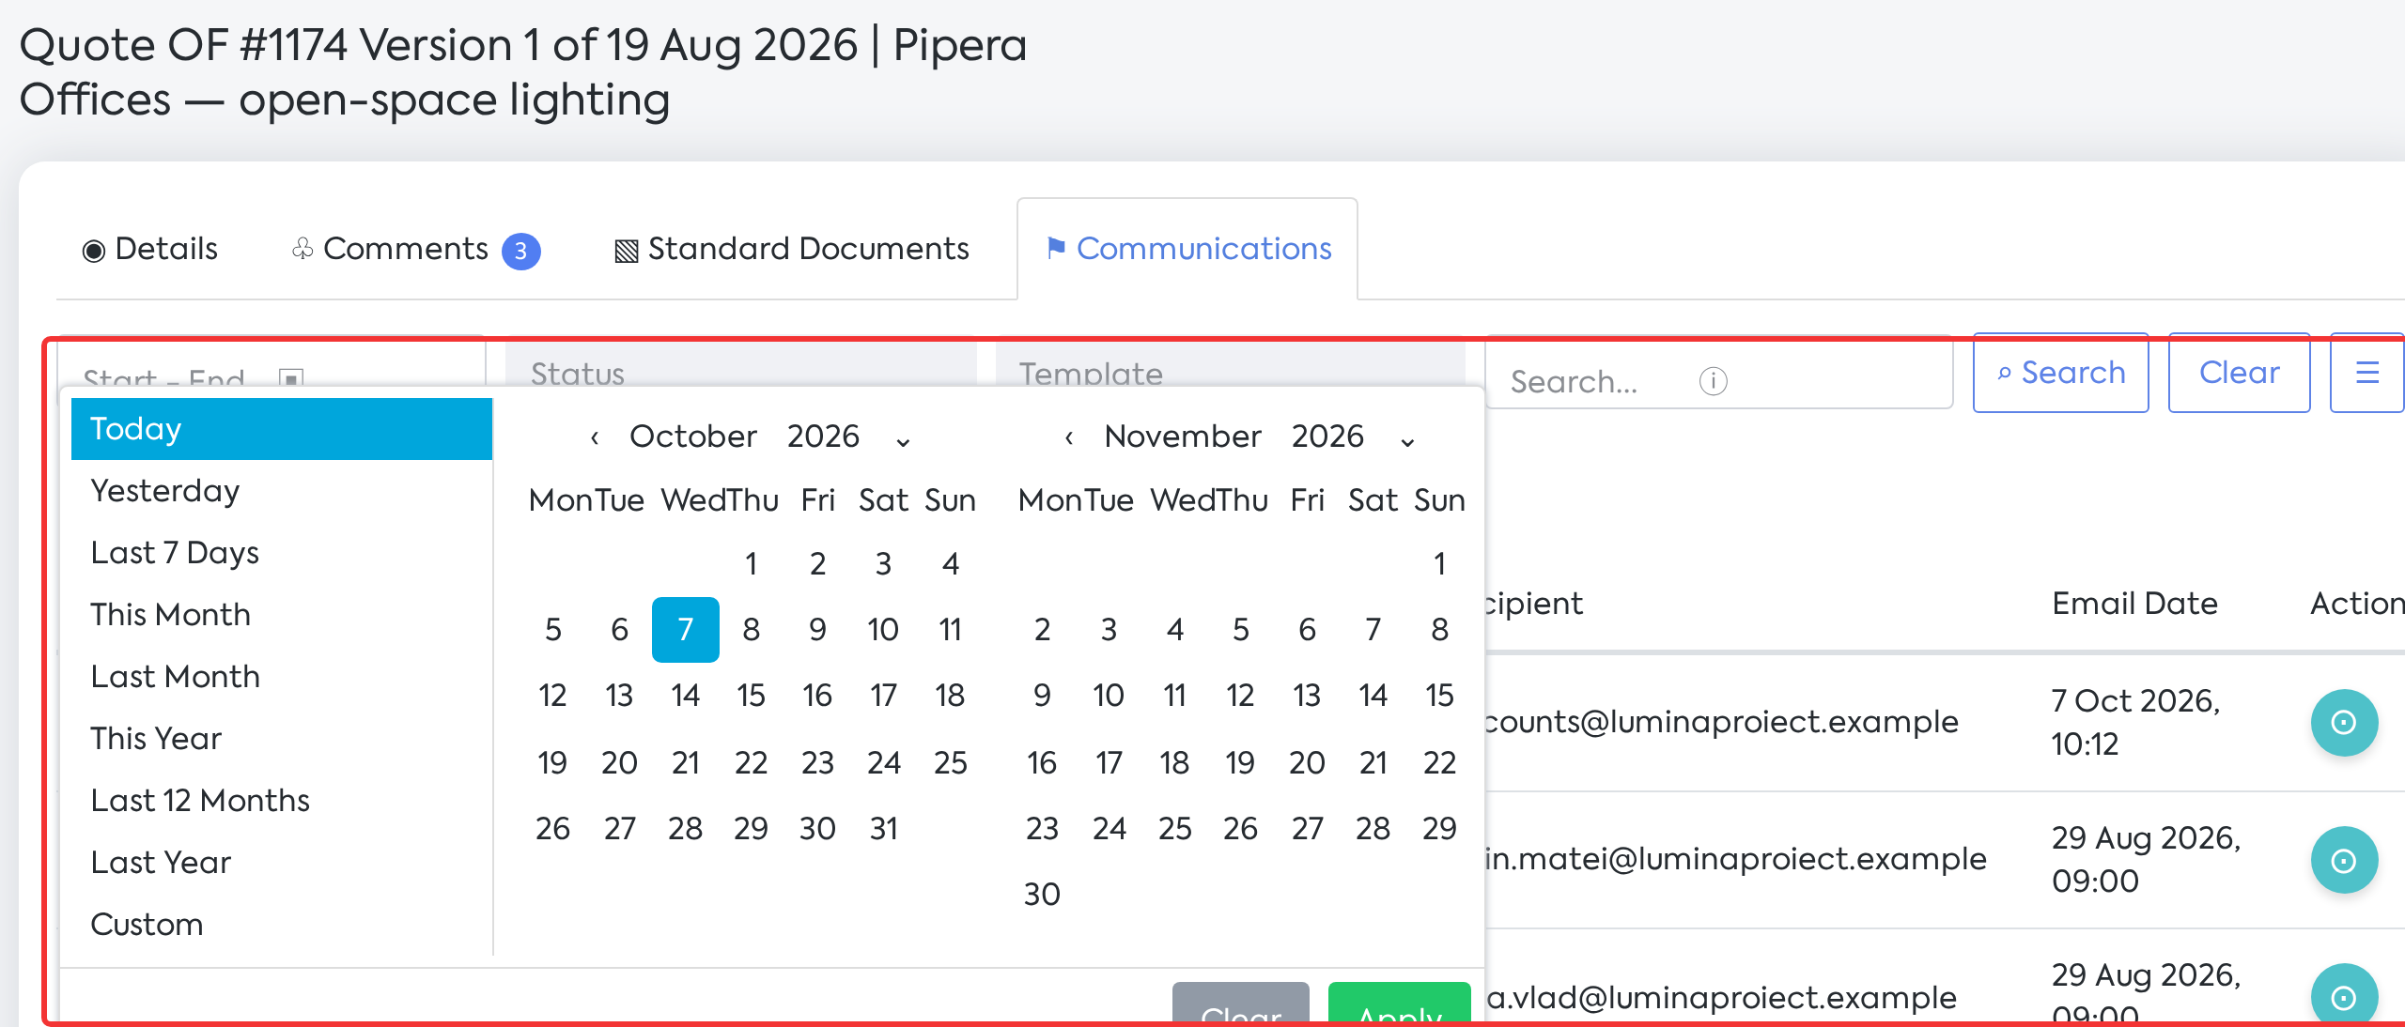Click '7 Oct 2026, 10:12' date cell
Image resolution: width=2405 pixels, height=1027 pixels.
(2135, 722)
